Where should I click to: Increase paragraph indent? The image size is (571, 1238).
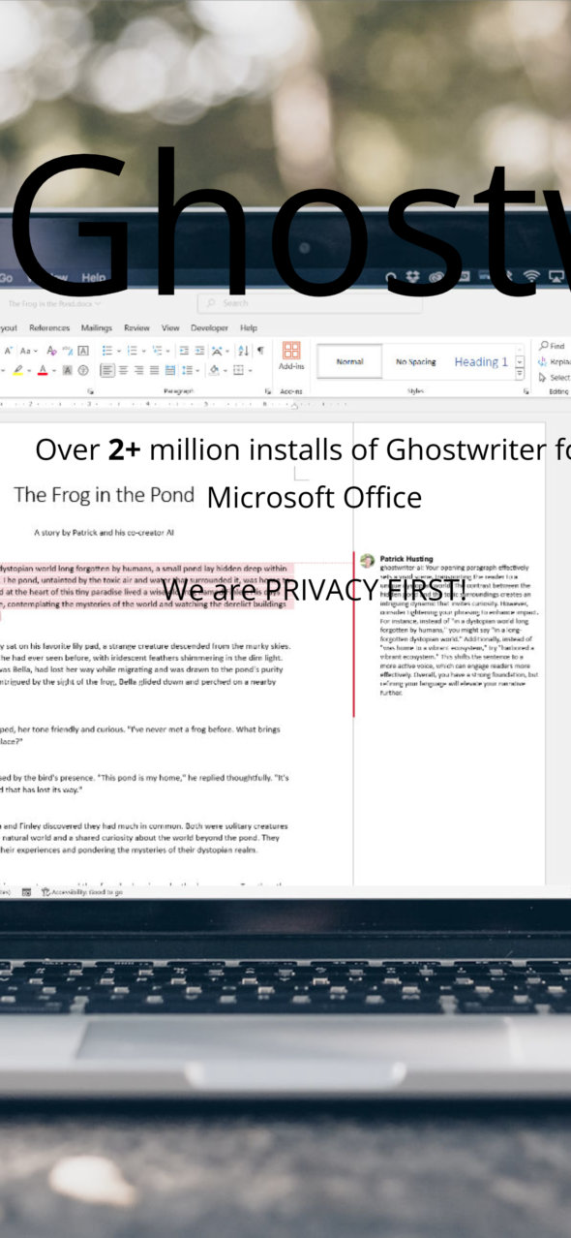pos(198,351)
